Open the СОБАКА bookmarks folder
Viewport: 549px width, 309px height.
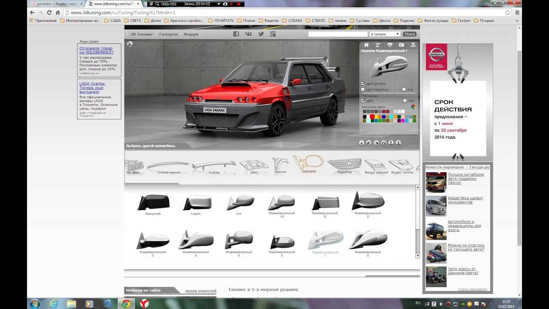[x=292, y=20]
